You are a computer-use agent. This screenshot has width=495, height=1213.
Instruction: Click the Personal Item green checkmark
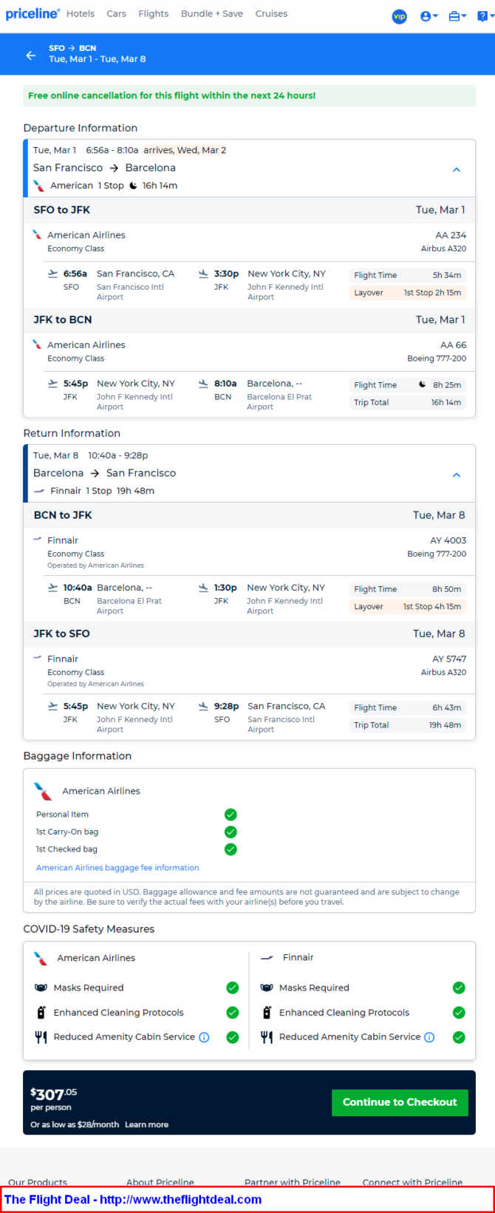click(231, 815)
